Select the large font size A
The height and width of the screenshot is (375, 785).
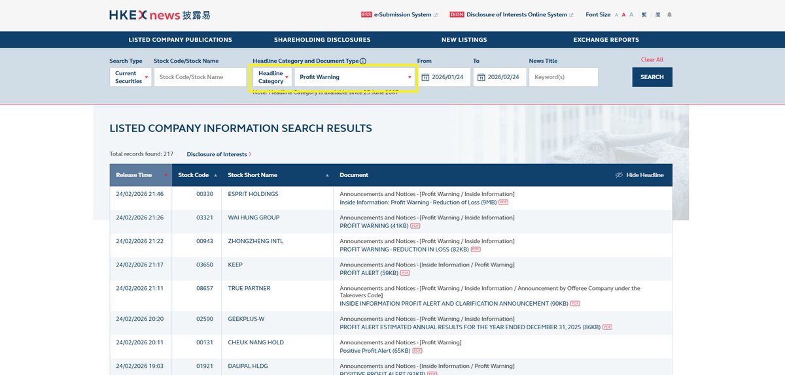point(632,14)
